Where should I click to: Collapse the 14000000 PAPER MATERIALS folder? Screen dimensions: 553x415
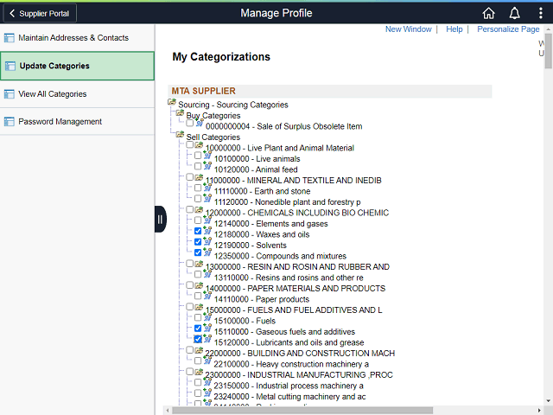[199, 285]
